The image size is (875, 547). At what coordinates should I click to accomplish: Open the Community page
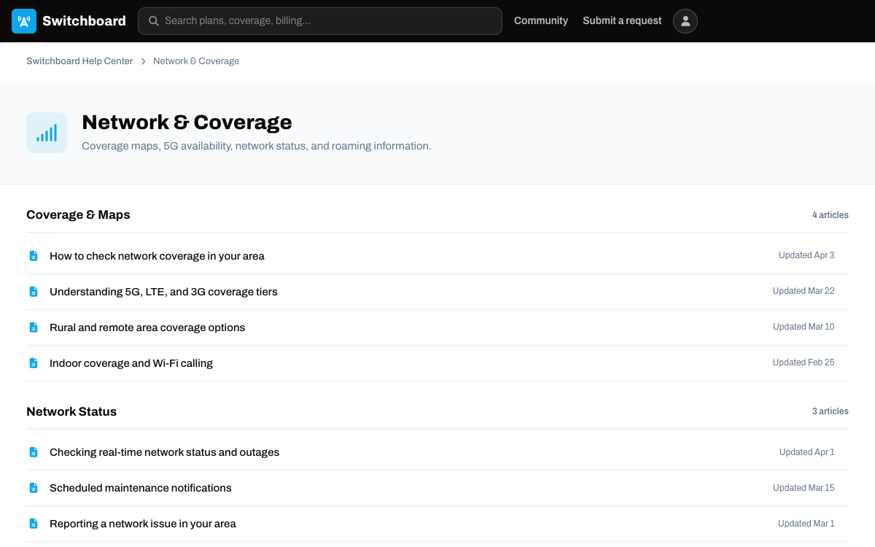[x=541, y=21]
